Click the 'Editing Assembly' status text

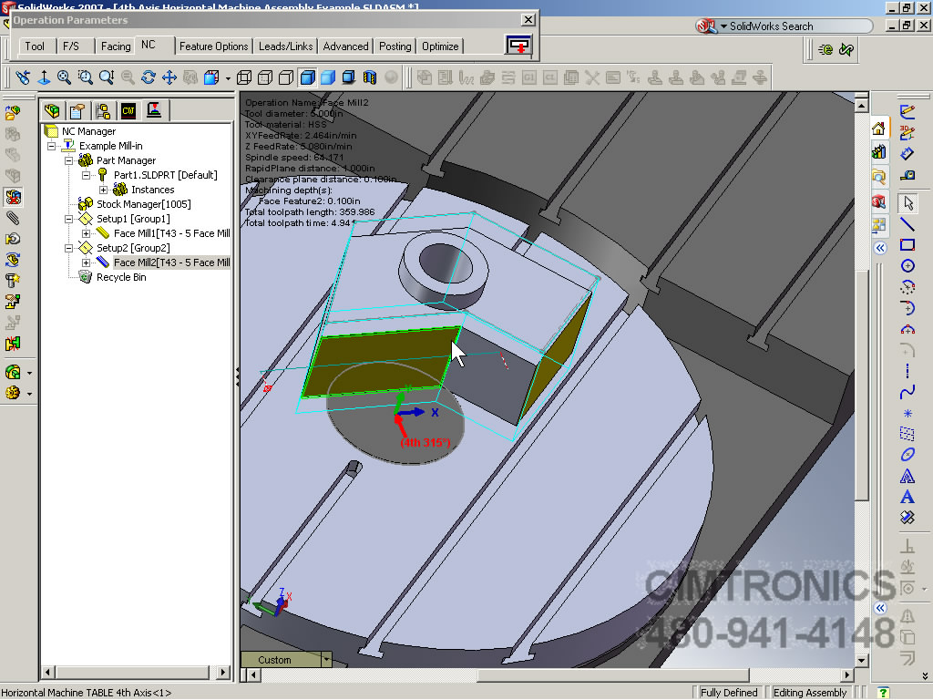tap(809, 693)
